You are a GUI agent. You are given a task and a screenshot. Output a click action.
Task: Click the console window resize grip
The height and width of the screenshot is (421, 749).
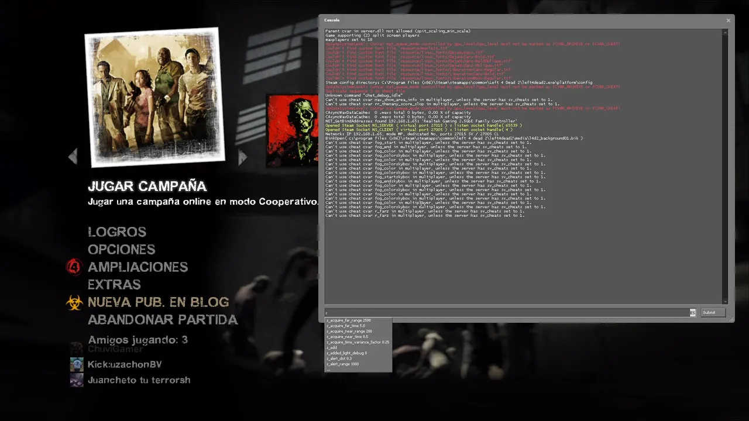(730, 319)
